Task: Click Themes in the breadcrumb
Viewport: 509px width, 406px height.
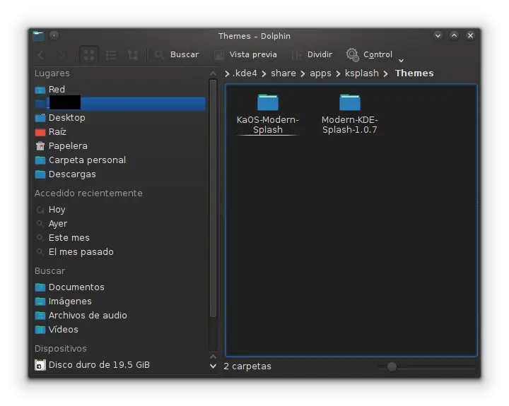Action: coord(414,73)
